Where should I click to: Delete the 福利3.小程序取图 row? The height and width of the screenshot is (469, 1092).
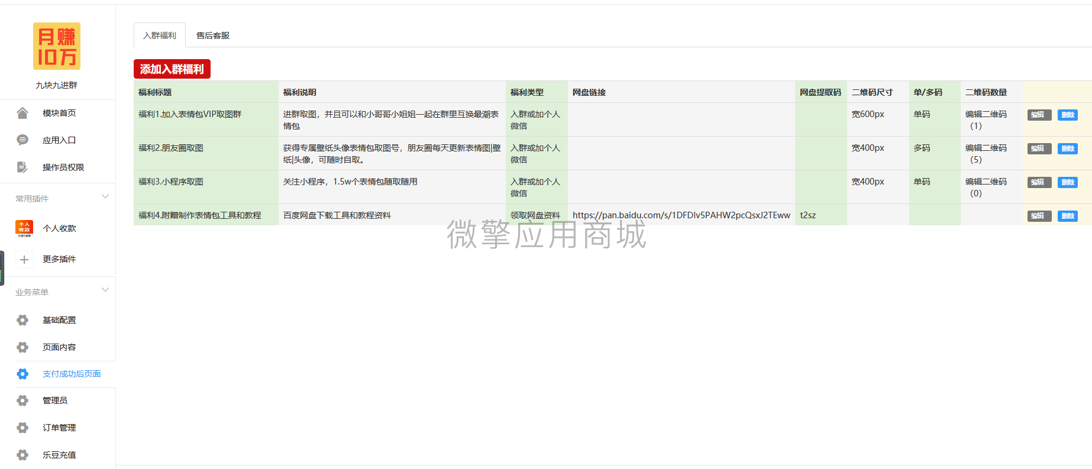[x=1068, y=182]
